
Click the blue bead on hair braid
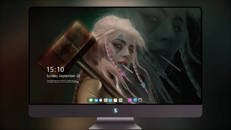tap(143, 86)
